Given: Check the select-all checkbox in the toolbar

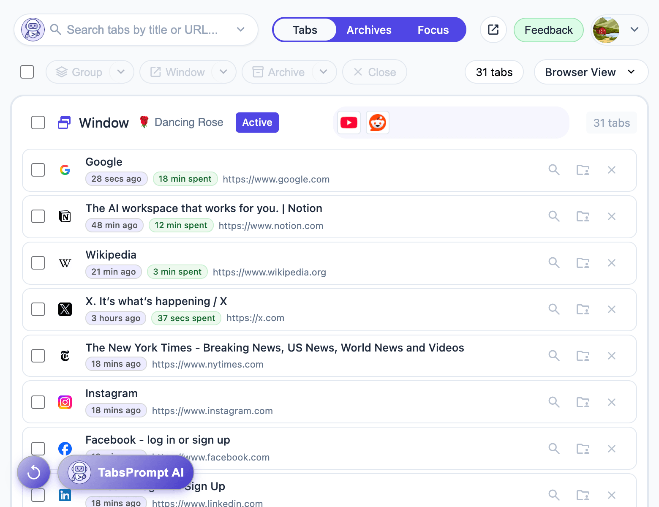Looking at the screenshot, I should 27,72.
